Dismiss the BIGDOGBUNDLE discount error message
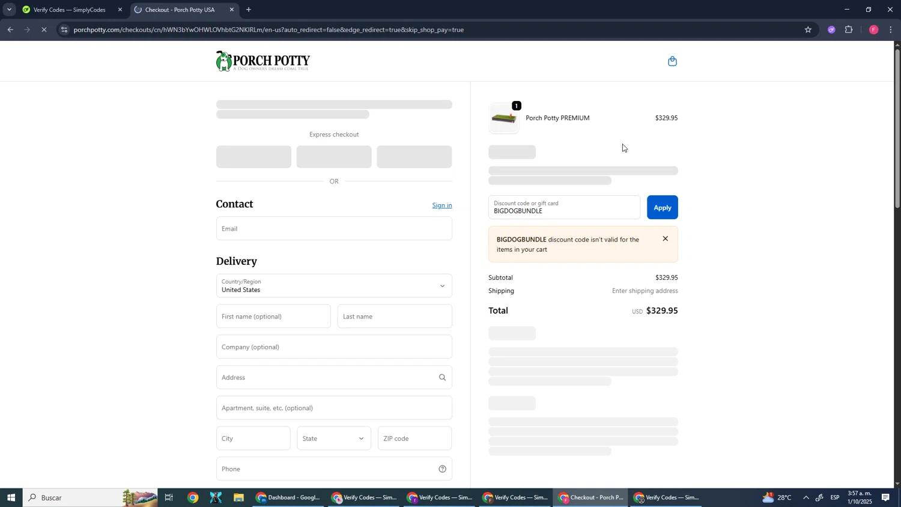 [665, 239]
